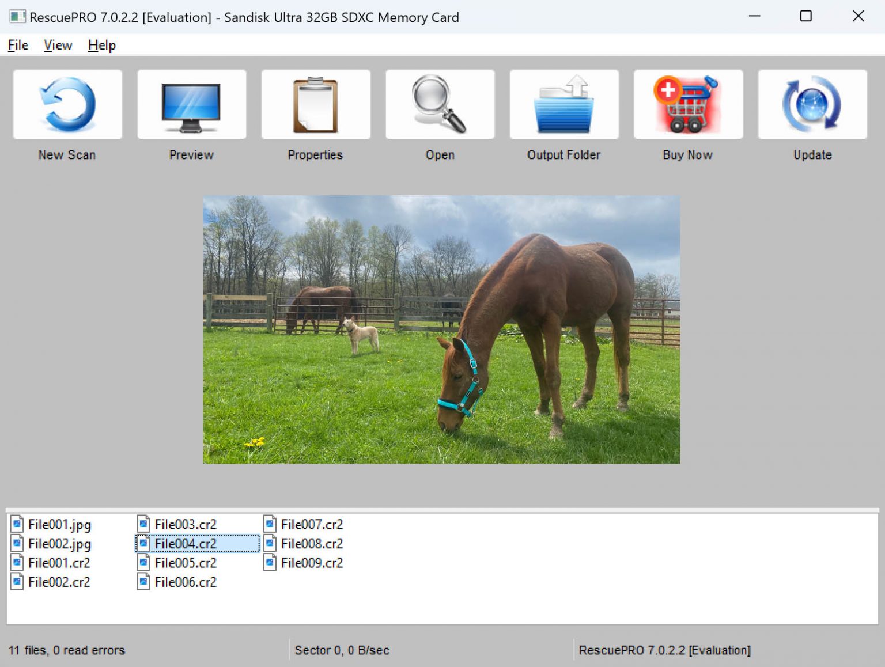
Task: Click the File004.cr2 file icon
Action: click(x=143, y=543)
